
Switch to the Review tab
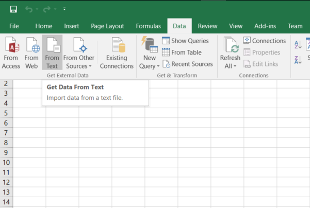click(x=207, y=26)
